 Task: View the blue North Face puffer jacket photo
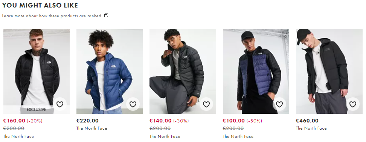click(110, 71)
